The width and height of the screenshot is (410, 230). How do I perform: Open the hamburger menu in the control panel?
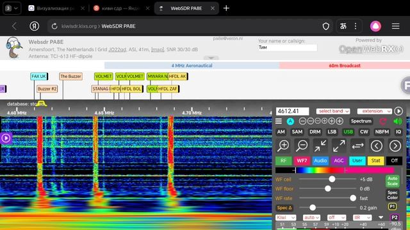279,121
